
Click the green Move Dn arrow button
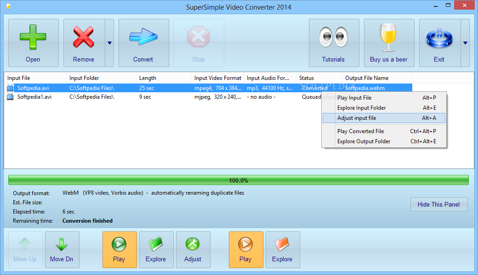point(62,250)
